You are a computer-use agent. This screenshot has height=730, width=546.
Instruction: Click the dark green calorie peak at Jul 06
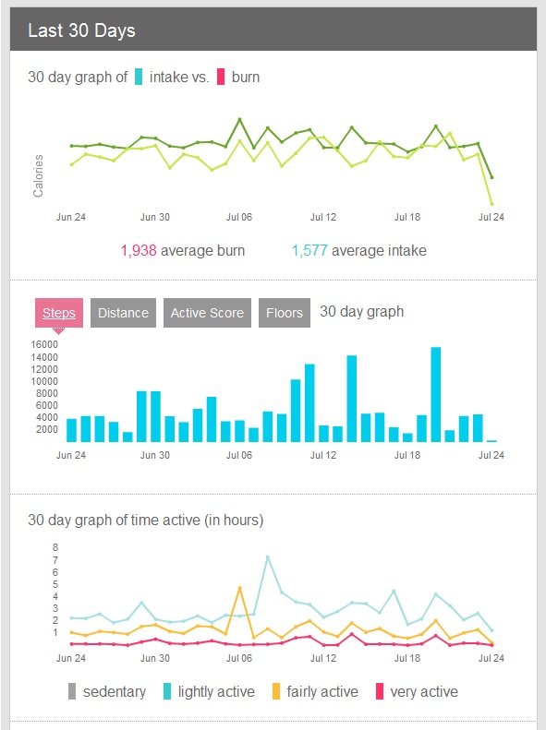tap(239, 120)
